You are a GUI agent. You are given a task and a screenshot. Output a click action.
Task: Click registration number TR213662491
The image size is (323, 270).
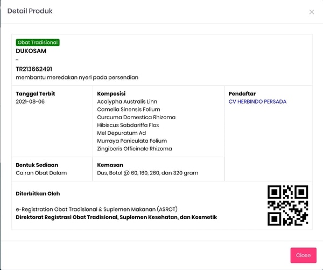[x=34, y=69]
